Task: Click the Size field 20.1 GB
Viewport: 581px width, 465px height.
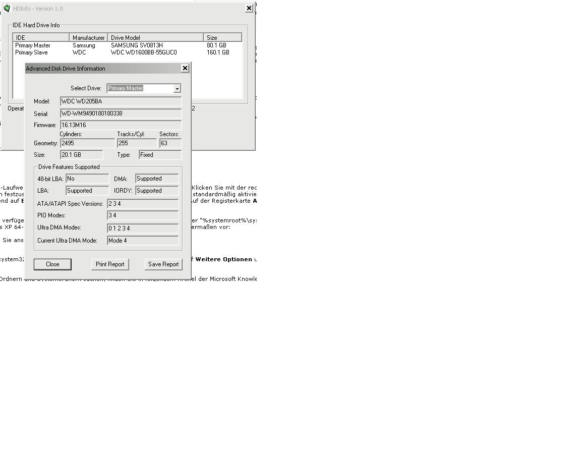Action: pos(82,155)
